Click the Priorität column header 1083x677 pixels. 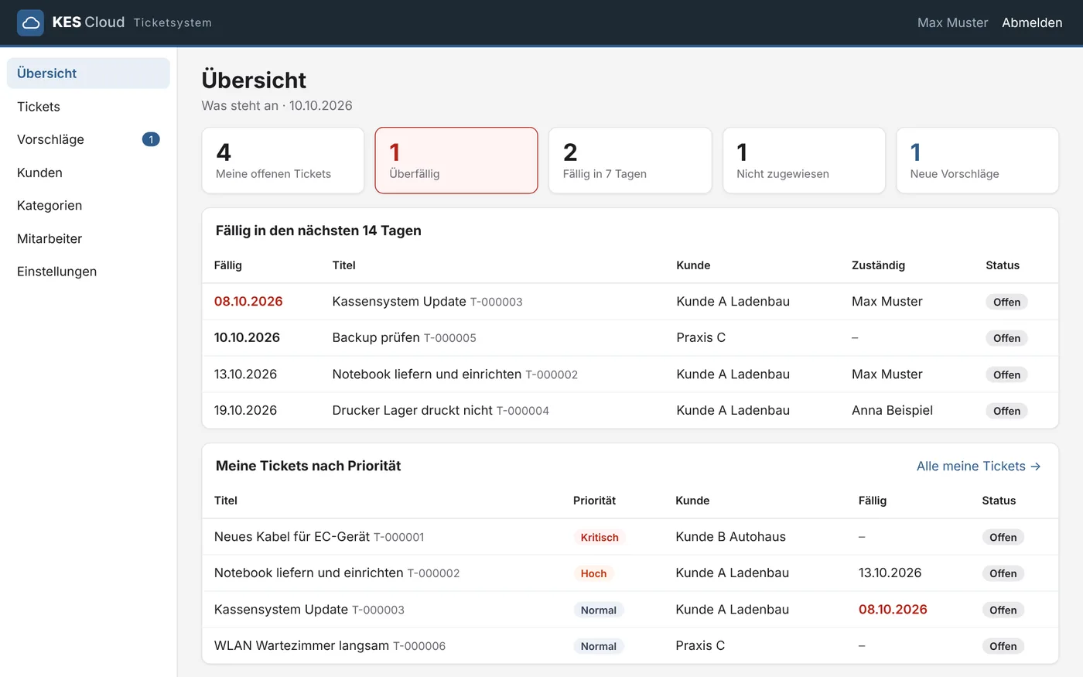594,501
